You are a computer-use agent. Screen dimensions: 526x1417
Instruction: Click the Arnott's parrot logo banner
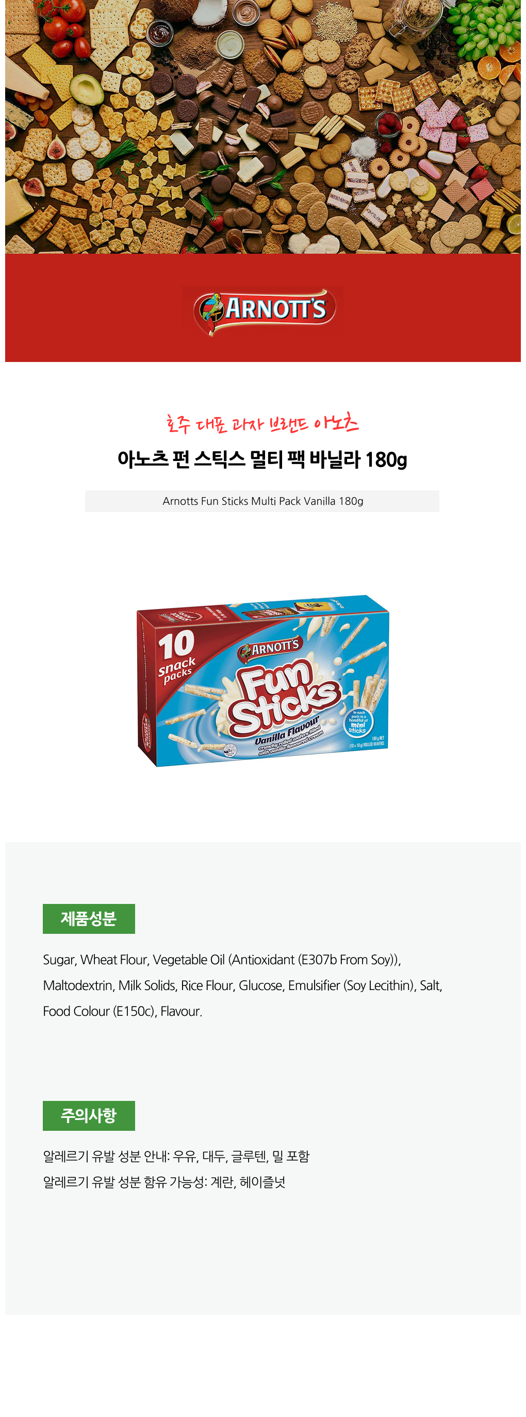click(263, 309)
